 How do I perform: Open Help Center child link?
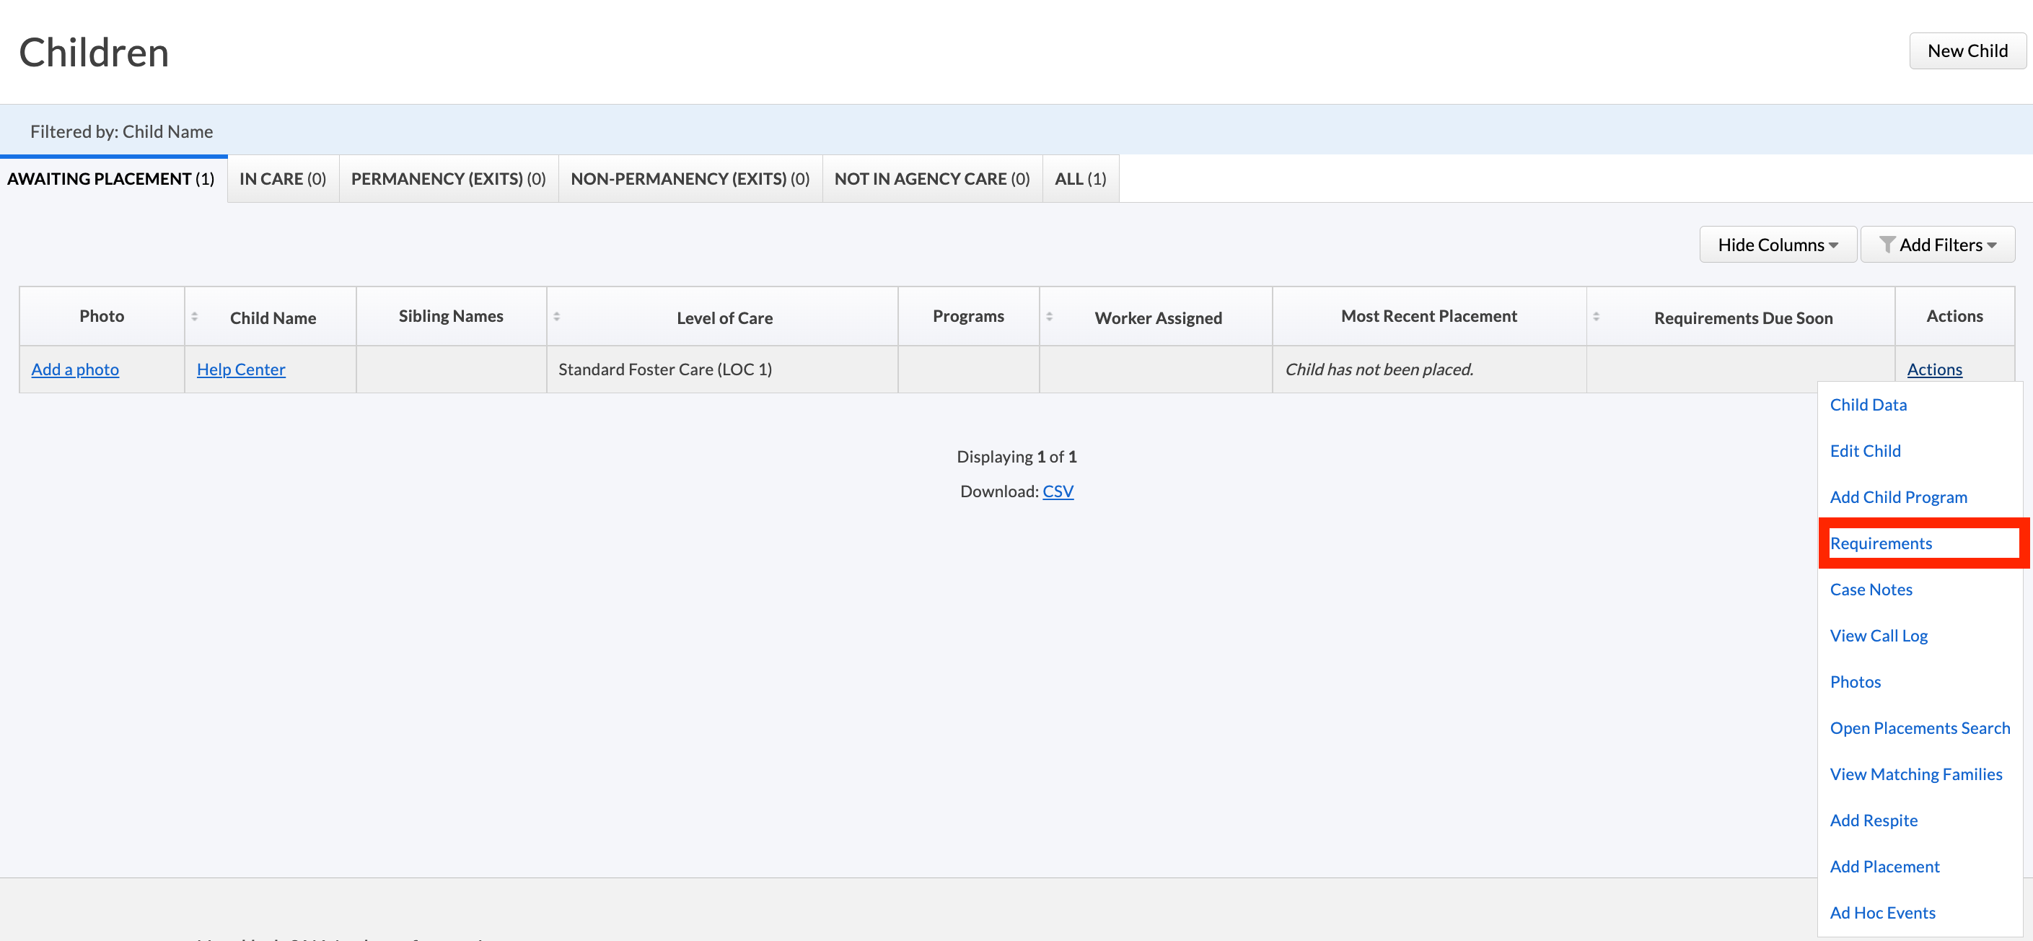[241, 369]
